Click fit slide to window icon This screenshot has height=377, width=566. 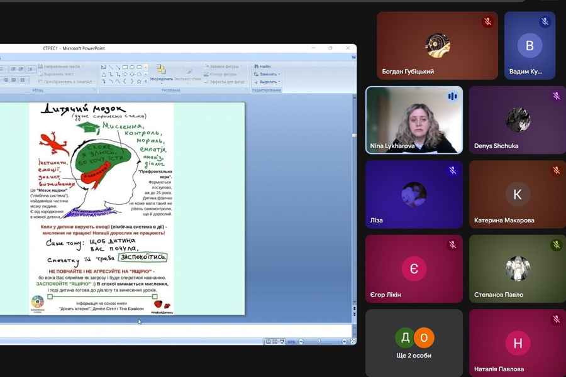coord(352,342)
